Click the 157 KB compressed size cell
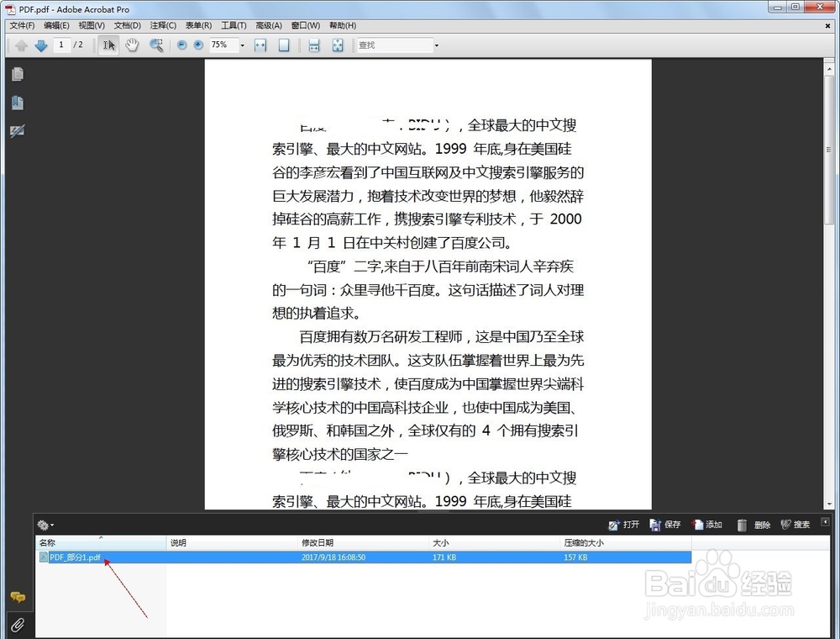840x639 pixels. tap(575, 557)
